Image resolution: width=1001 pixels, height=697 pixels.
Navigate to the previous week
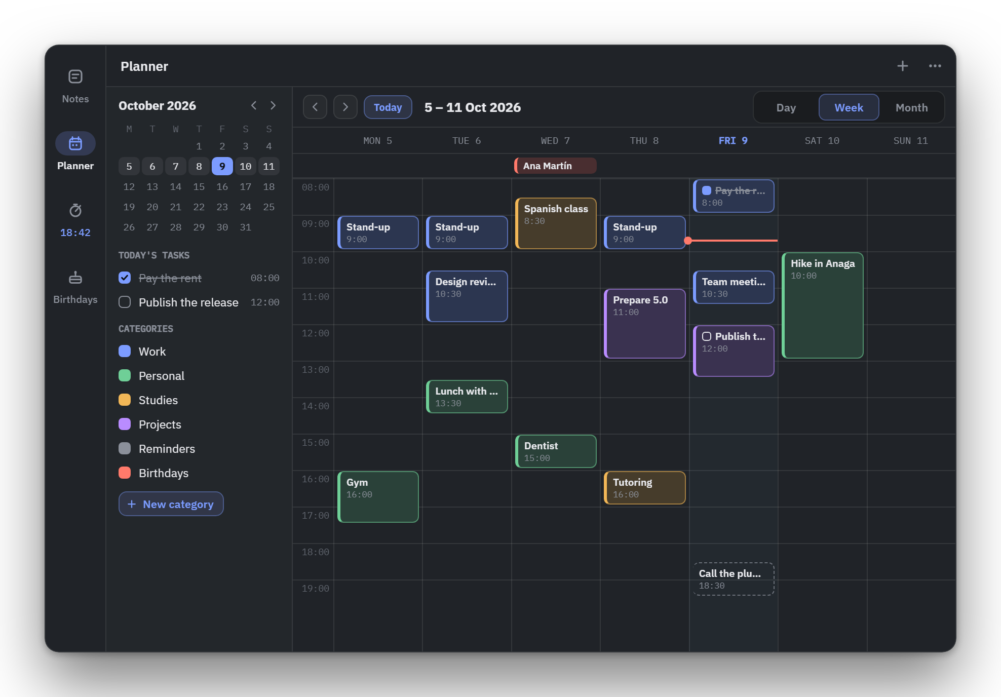pyautogui.click(x=315, y=107)
